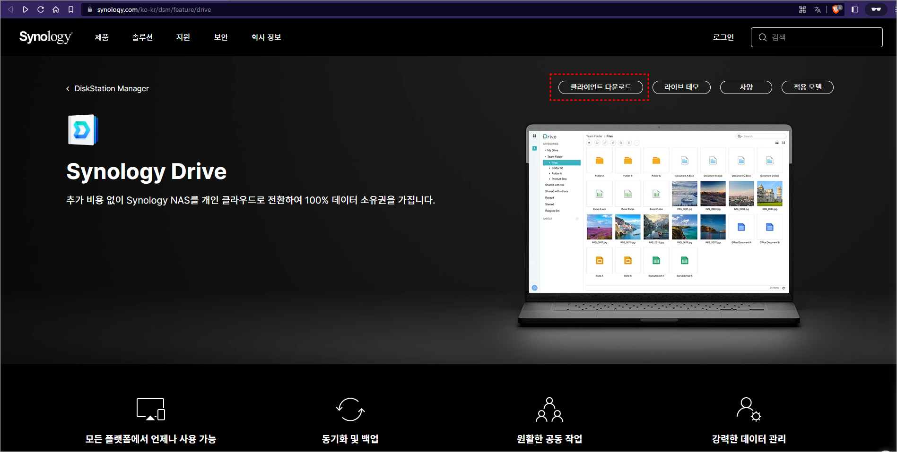Viewport: 897px width, 452px height.
Task: Open the browser profile glasses menu
Action: (x=876, y=9)
